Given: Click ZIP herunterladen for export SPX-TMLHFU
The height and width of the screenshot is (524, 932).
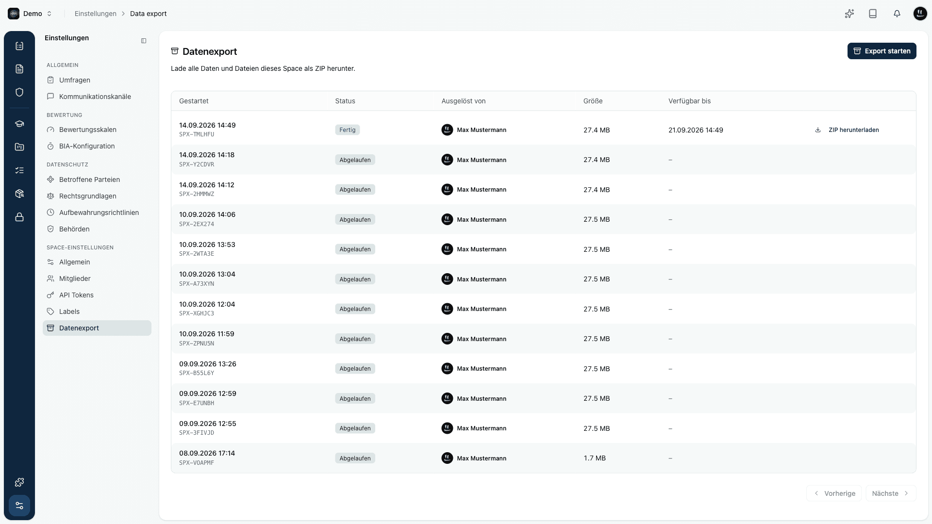Looking at the screenshot, I should [x=848, y=130].
